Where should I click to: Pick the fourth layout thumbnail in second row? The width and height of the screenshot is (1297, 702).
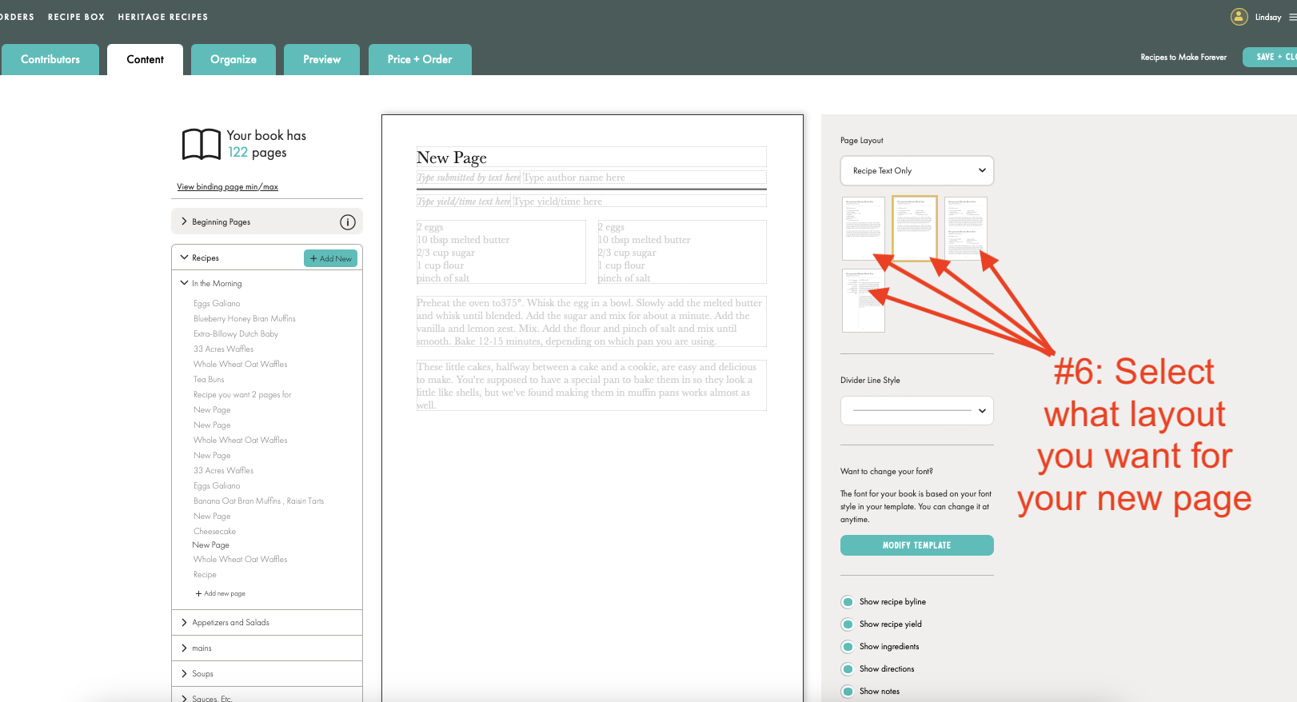click(863, 301)
